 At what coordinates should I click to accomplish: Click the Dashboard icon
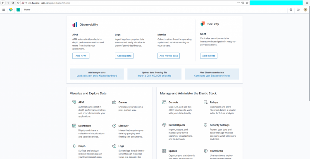point(74,126)
